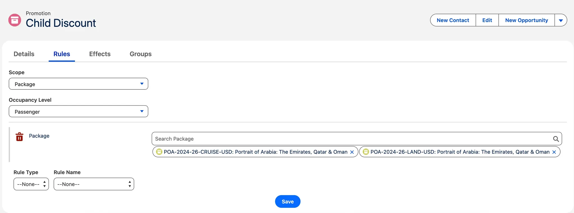574x213 pixels.
Task: Switch to the Effects tab
Action: [100, 54]
